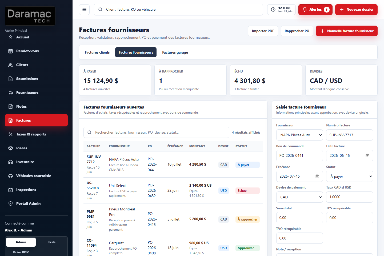384x256 pixels.
Task: Click the Inventaire warehouse icon
Action: click(11, 162)
